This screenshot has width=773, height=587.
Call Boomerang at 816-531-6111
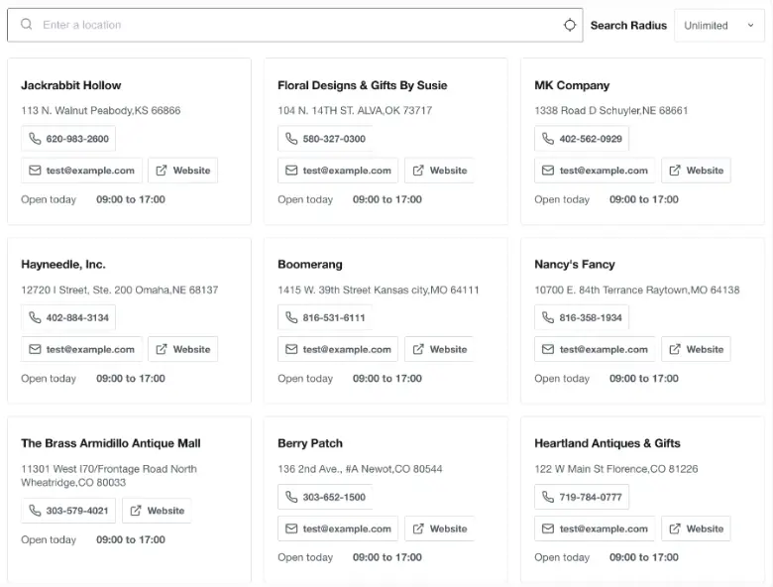pos(325,317)
